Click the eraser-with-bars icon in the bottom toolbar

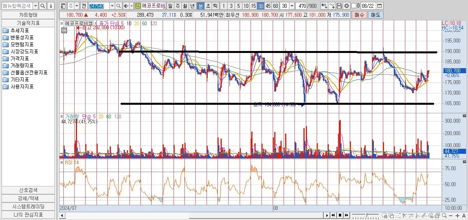pyautogui.click(x=431, y=215)
